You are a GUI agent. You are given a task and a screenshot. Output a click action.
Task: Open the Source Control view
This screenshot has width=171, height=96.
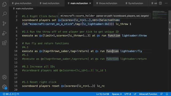[x=4, y=23]
